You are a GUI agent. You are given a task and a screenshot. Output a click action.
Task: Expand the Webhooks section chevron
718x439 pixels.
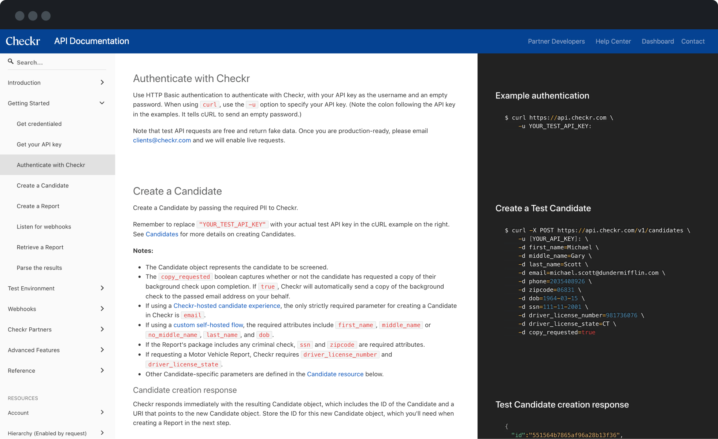[102, 309]
